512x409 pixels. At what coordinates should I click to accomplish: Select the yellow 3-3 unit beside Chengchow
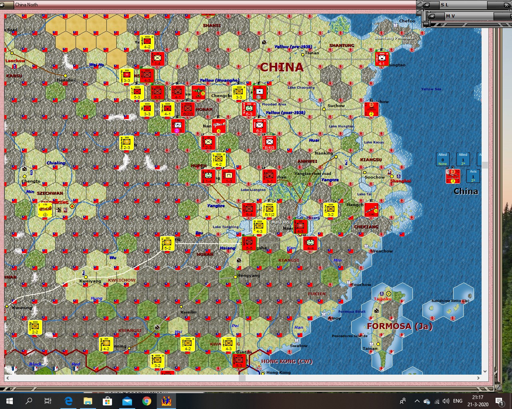[239, 92]
